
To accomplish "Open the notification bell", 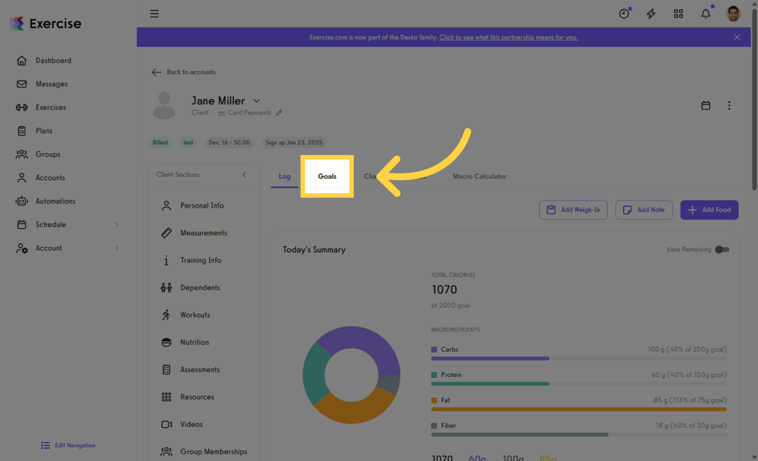I will click(706, 13).
